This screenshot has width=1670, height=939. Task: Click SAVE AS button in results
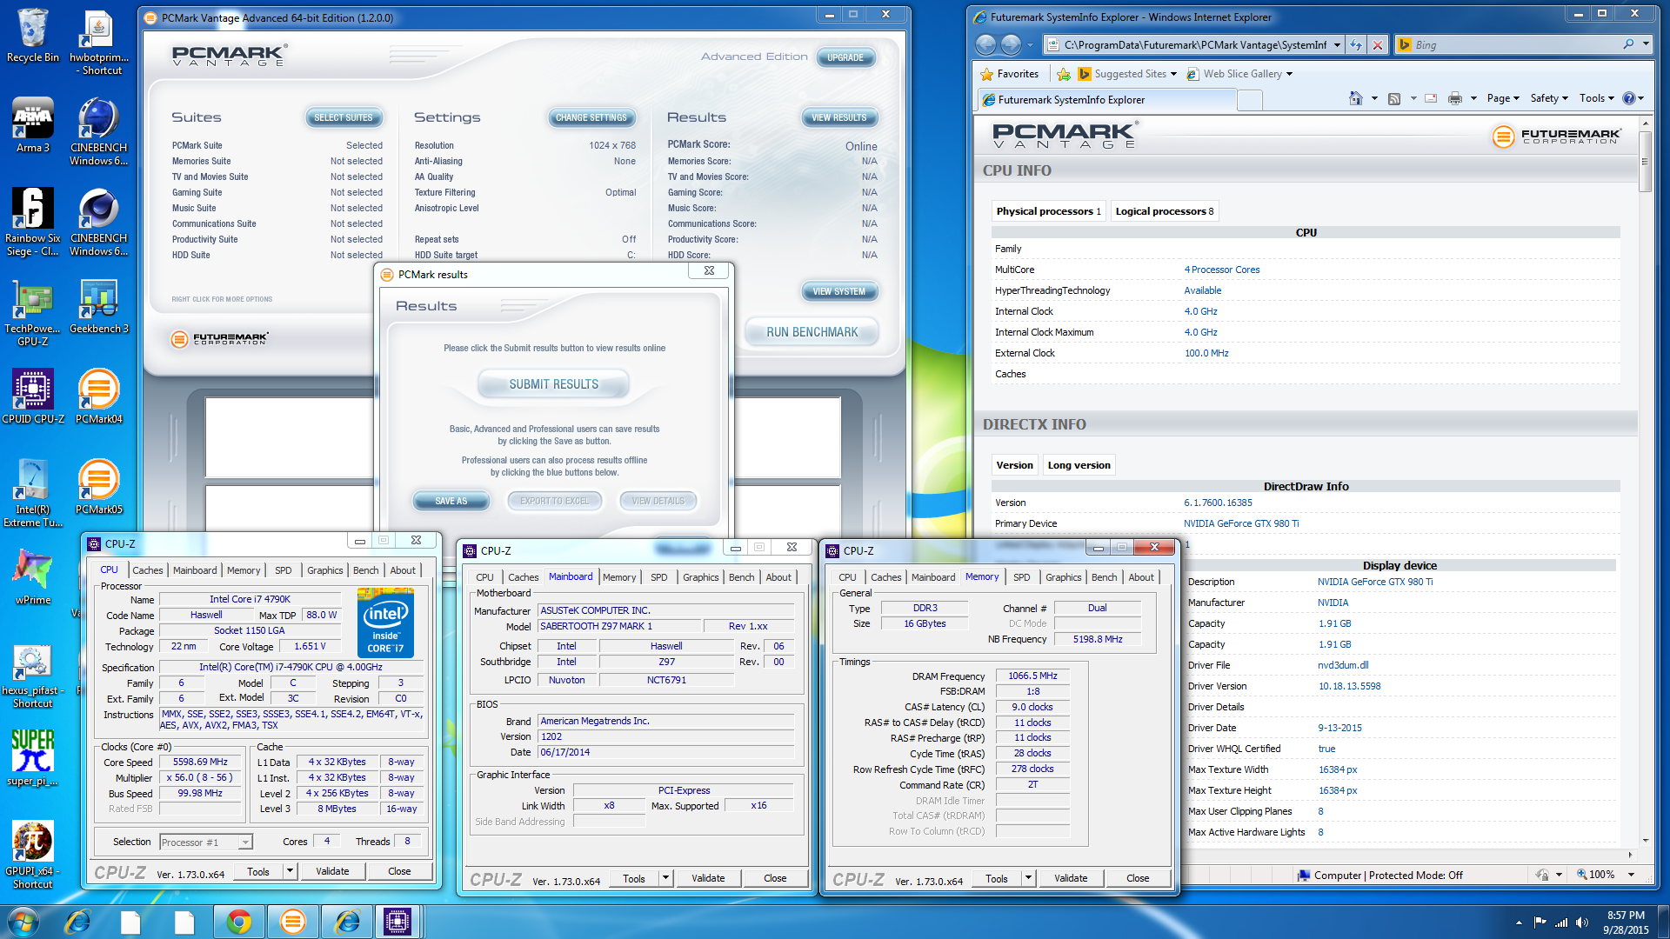coord(451,501)
